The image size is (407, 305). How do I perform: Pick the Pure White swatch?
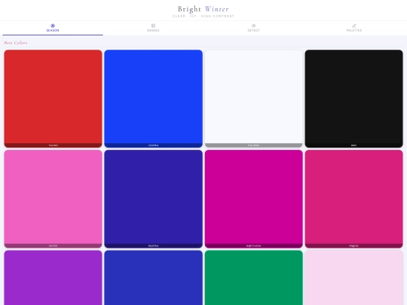[x=253, y=99]
